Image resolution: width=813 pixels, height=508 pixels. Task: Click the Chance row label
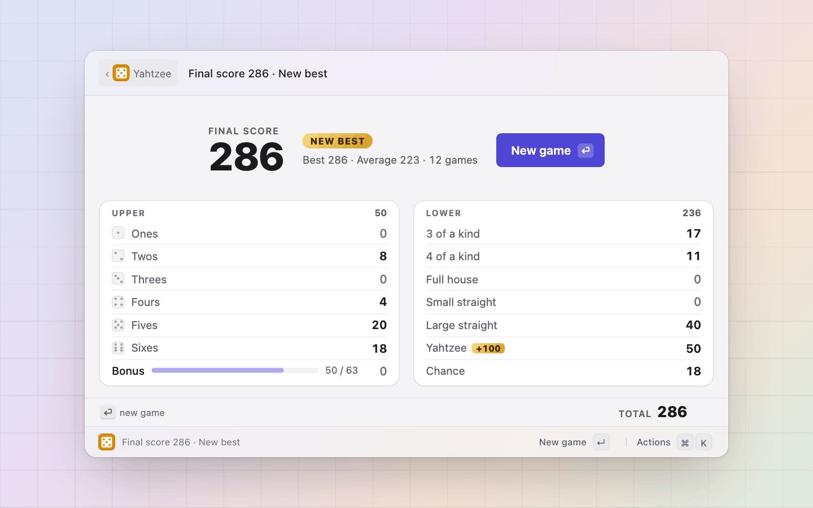coord(445,371)
